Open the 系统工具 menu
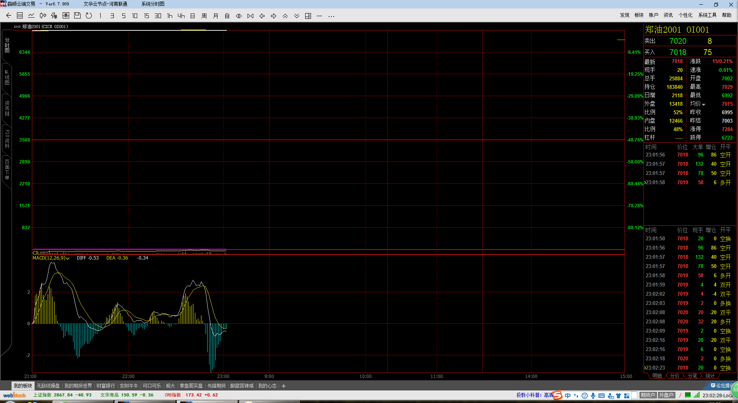 (707, 15)
